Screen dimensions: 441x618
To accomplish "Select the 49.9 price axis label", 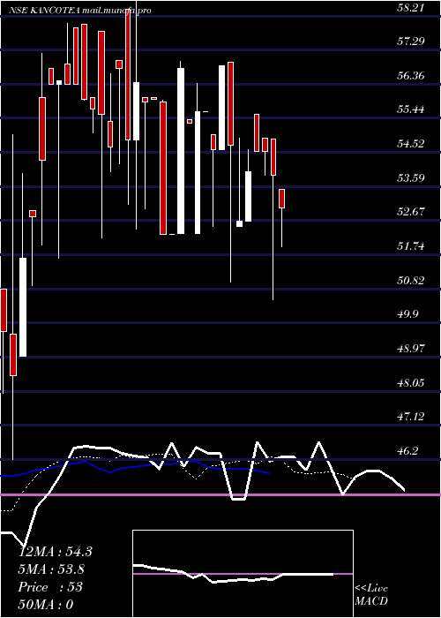I will (x=408, y=314).
